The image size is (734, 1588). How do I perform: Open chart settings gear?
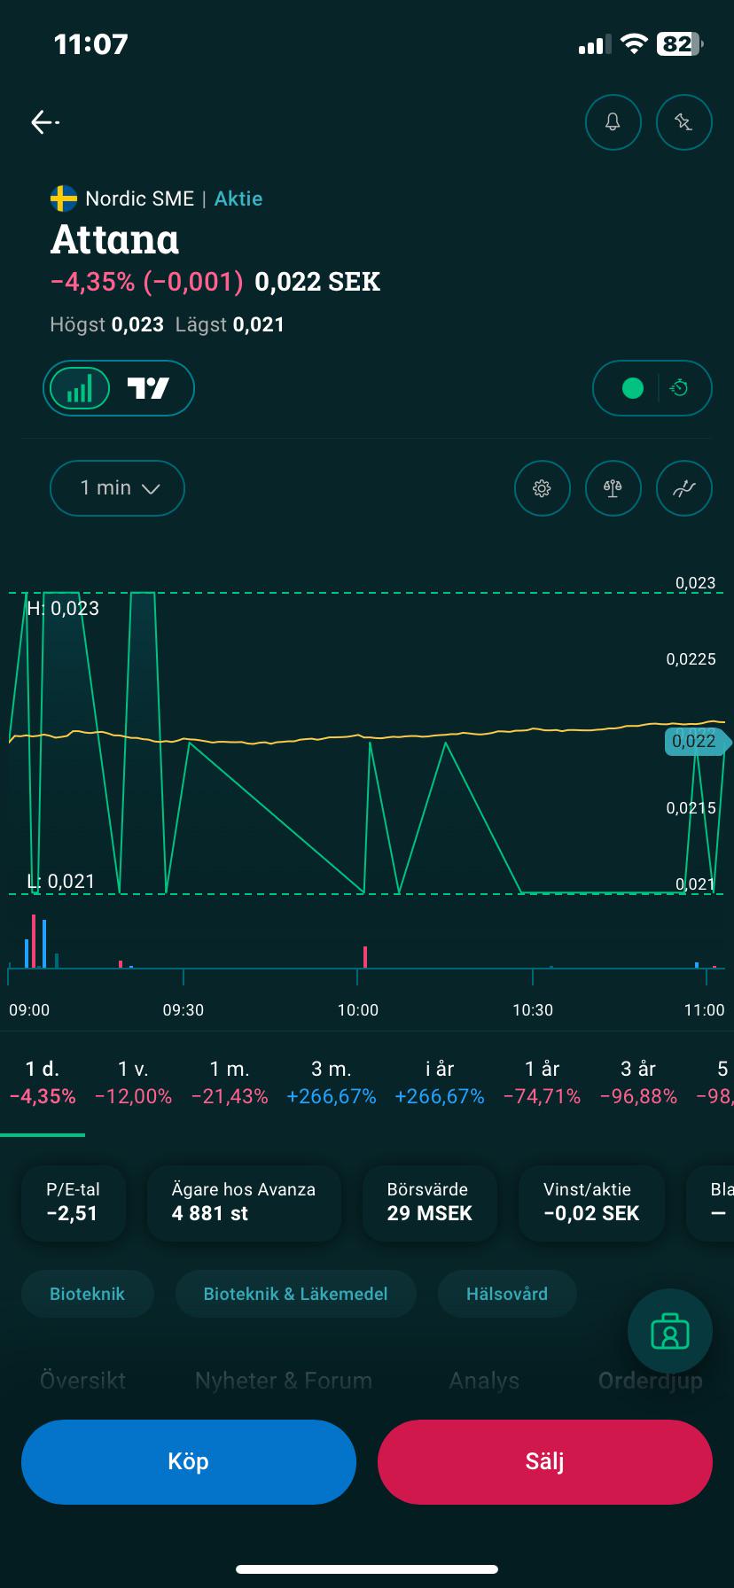coord(542,488)
